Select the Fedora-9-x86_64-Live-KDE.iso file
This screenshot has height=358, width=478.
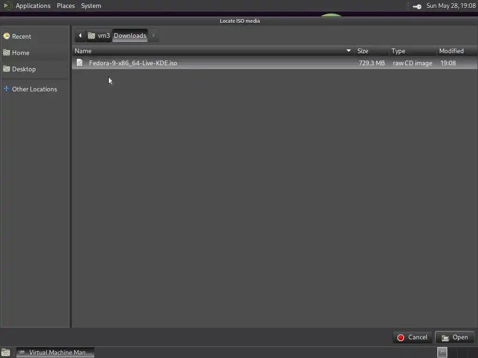point(274,63)
